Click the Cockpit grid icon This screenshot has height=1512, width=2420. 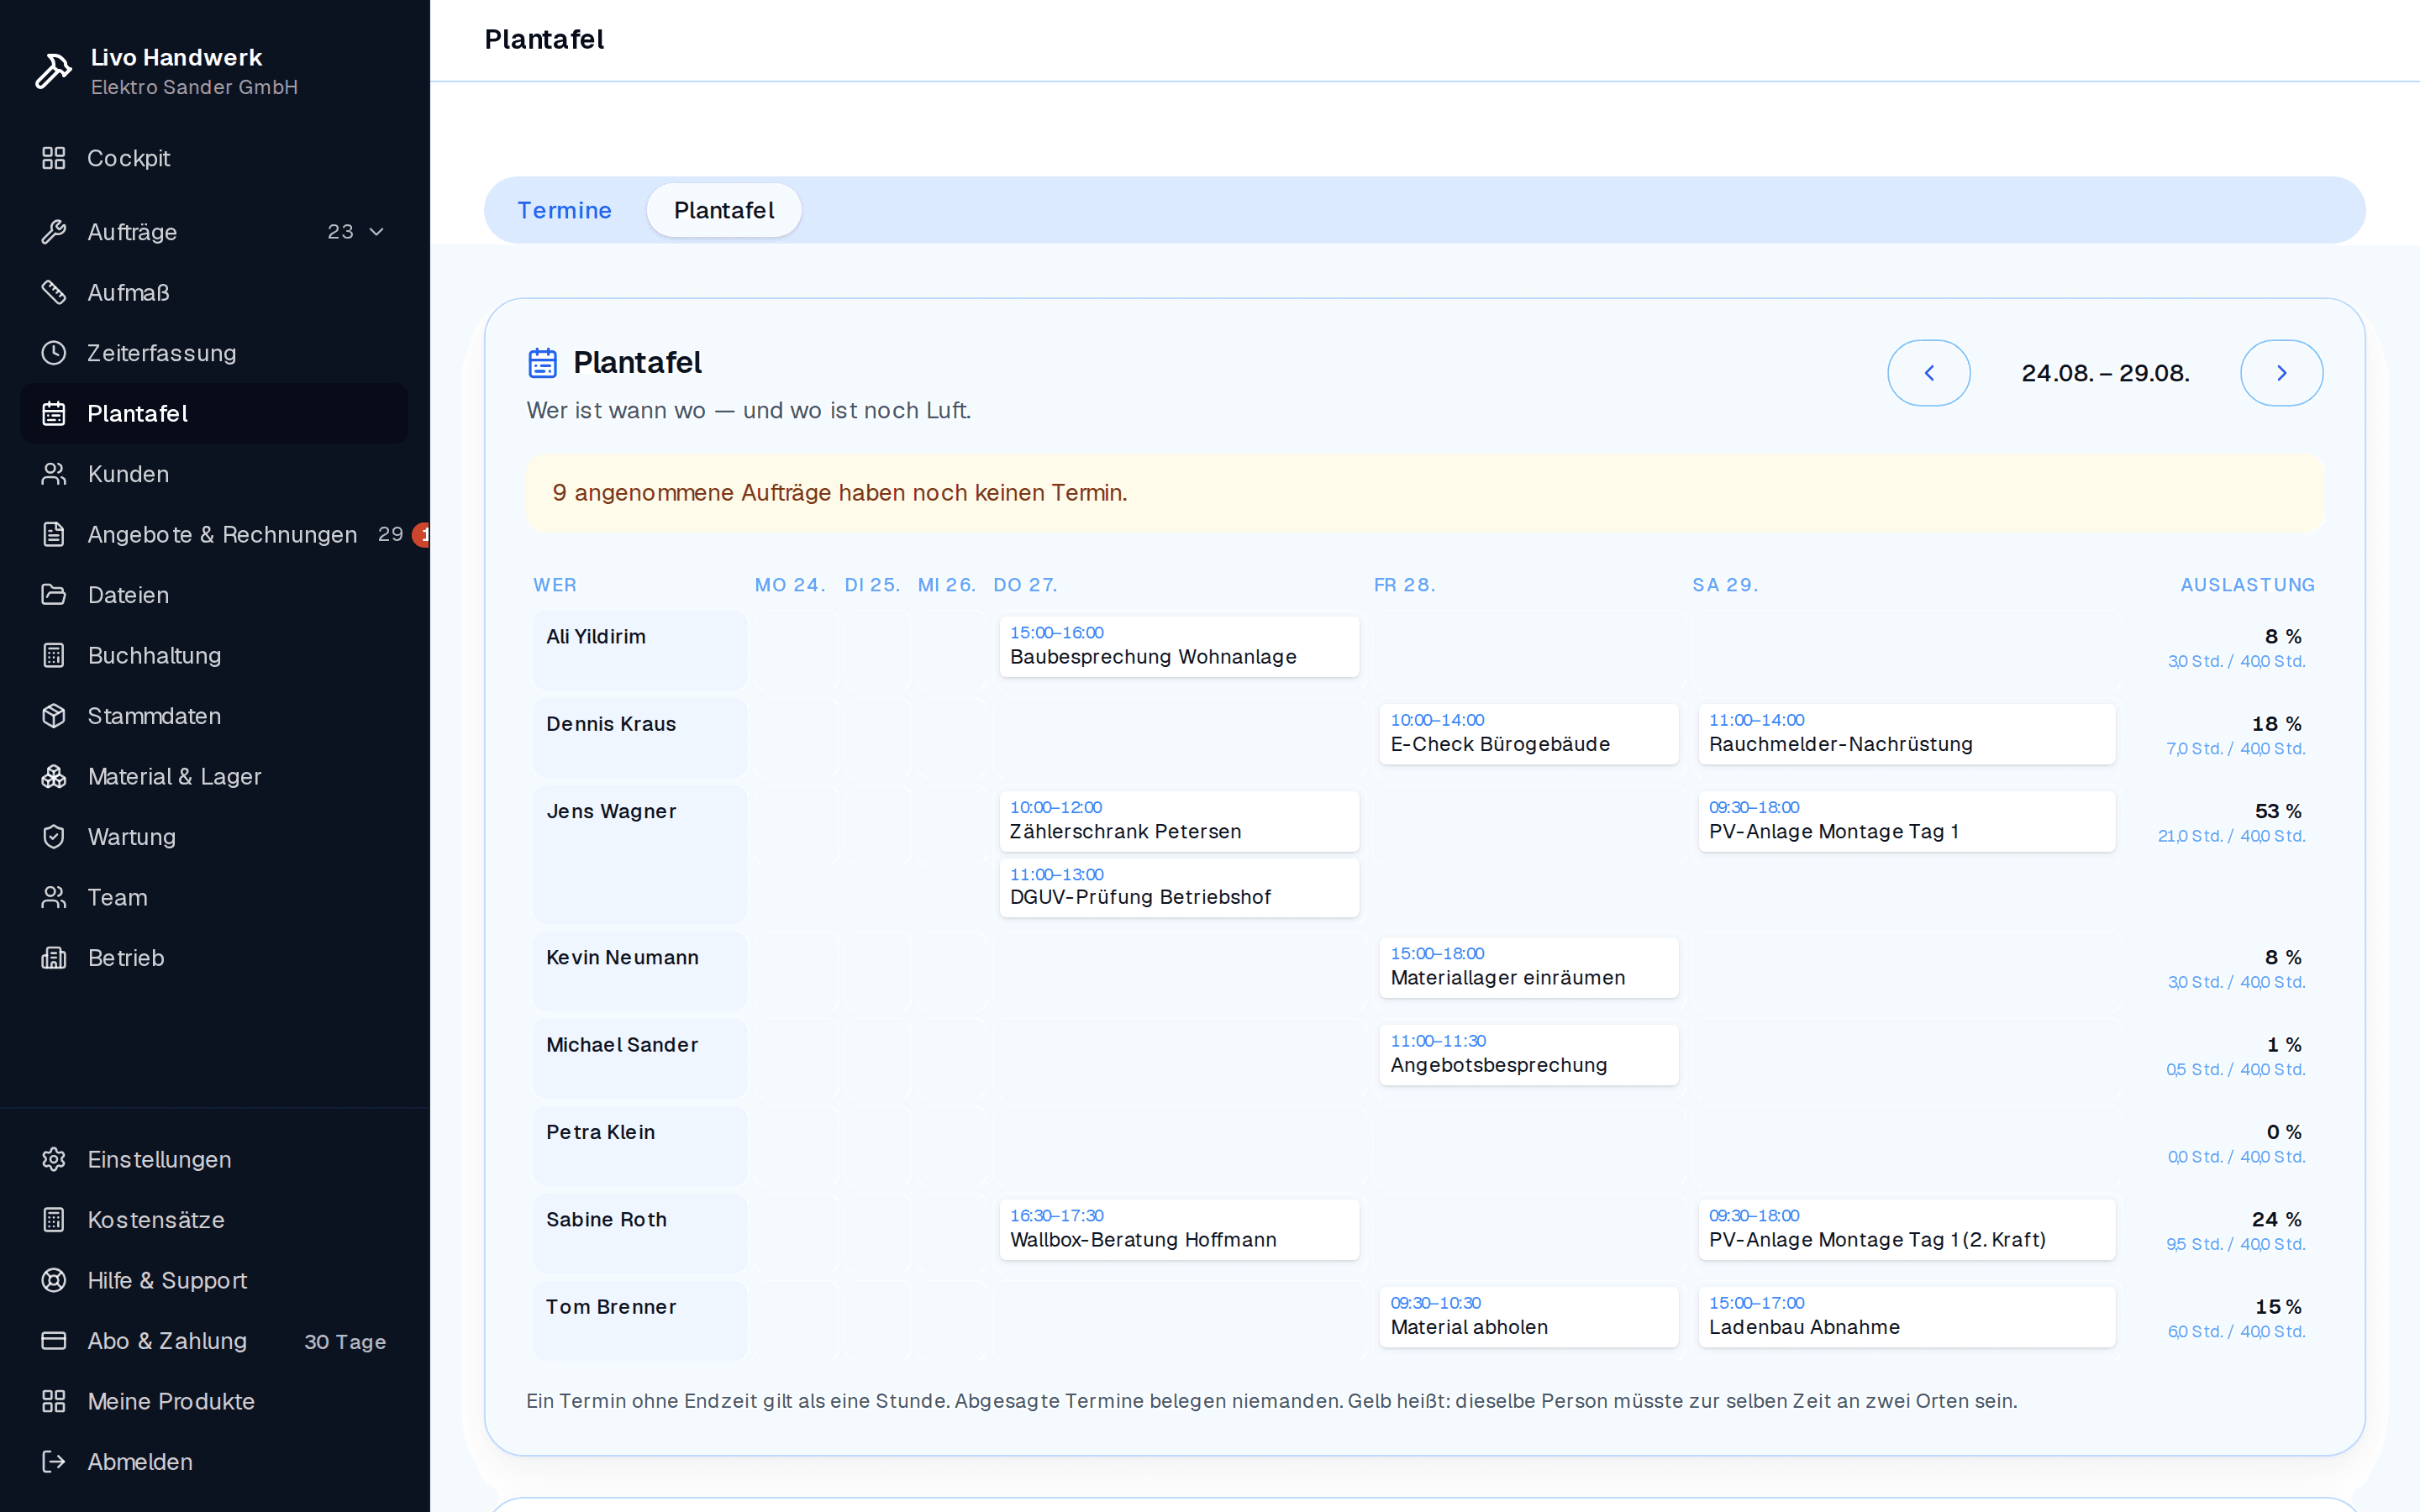[54, 158]
